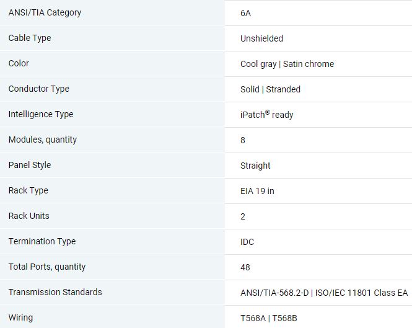Click the Panel Style label
The width and height of the screenshot is (412, 328).
[30, 165]
